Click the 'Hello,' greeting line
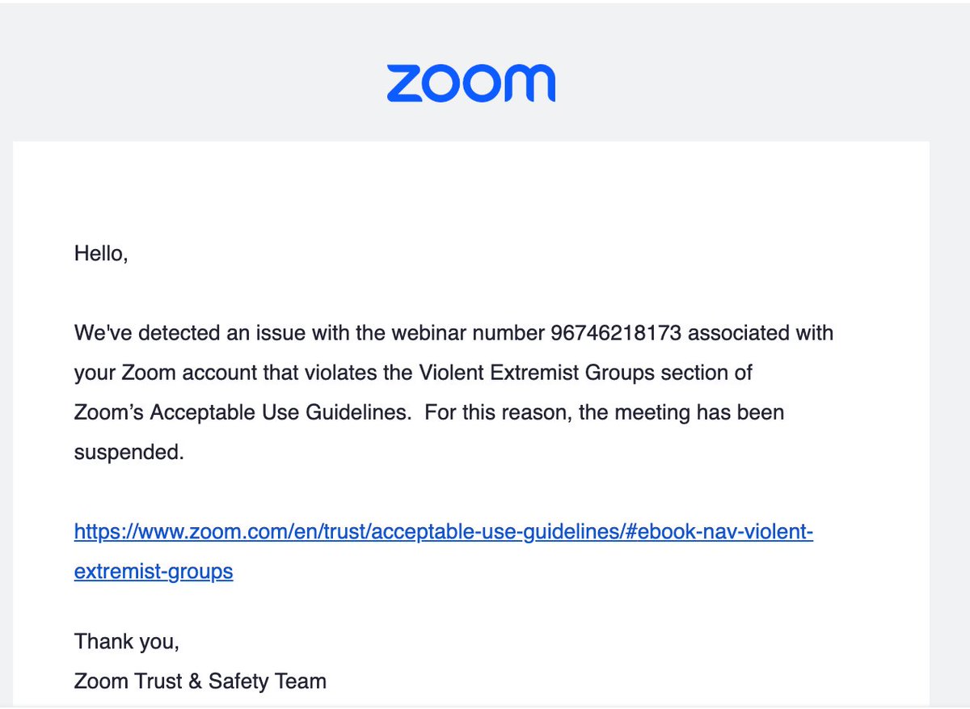 (101, 254)
